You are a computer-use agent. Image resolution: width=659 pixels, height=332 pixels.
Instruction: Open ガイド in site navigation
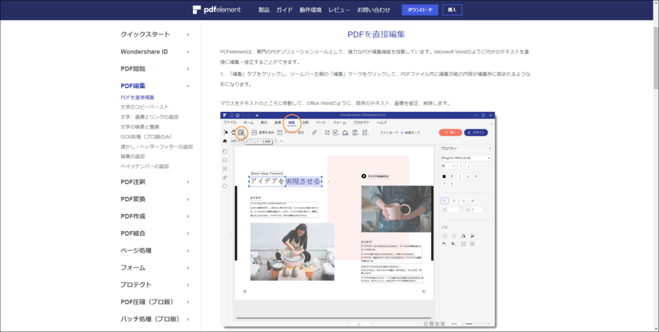click(284, 10)
